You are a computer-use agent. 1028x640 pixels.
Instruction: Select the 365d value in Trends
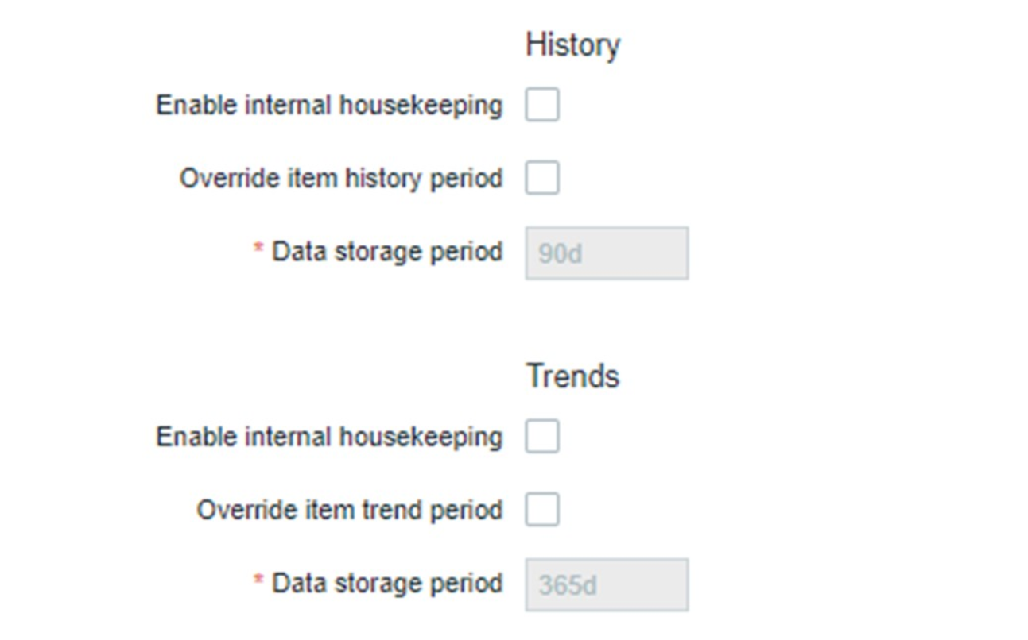point(568,586)
